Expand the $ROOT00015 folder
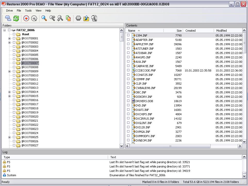This screenshot has height=186, width=248. [10, 96]
